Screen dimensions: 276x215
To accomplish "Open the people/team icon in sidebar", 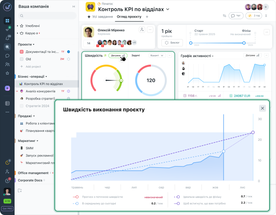I will pyautogui.click(x=7, y=64).
